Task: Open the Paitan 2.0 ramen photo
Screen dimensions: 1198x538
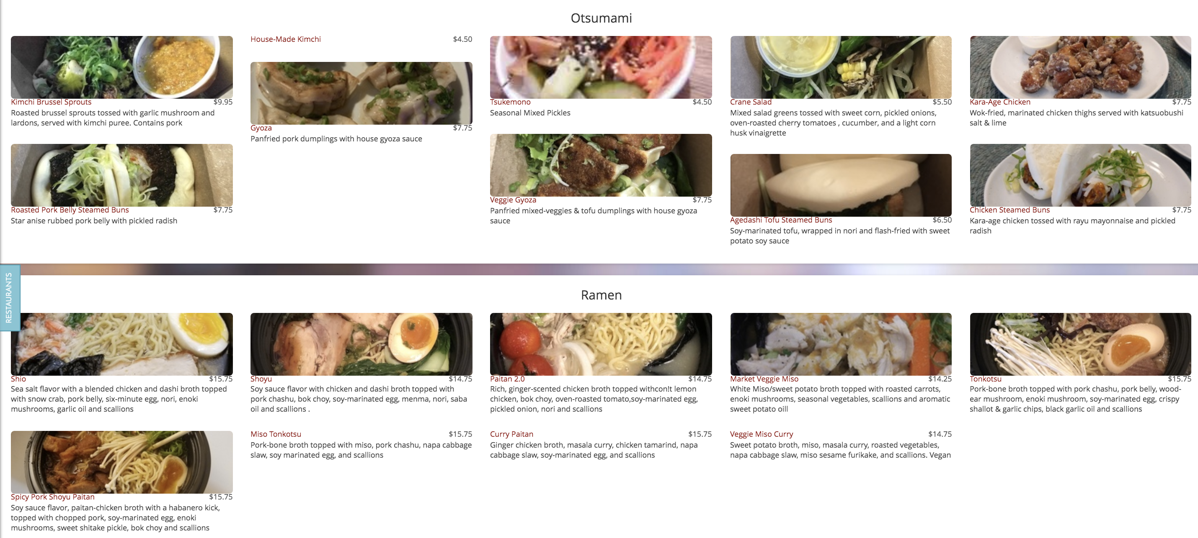Action: tap(600, 344)
